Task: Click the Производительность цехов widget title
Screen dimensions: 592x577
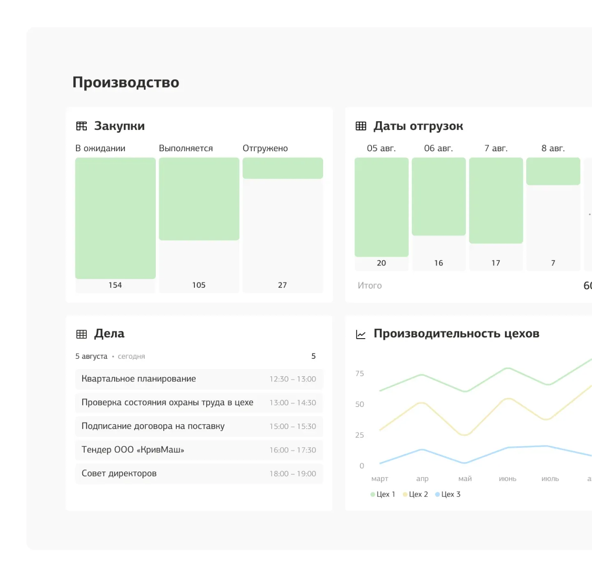Action: coord(456,334)
